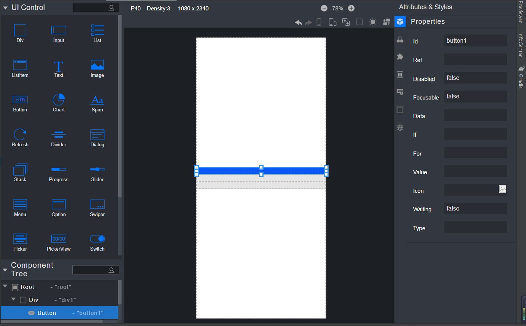The width and height of the screenshot is (526, 326).
Task: Select the Div "div1" tree row
Action: pyautogui.click(x=59, y=300)
